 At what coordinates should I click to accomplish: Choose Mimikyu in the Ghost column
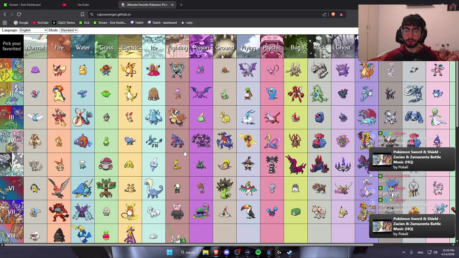point(343,212)
